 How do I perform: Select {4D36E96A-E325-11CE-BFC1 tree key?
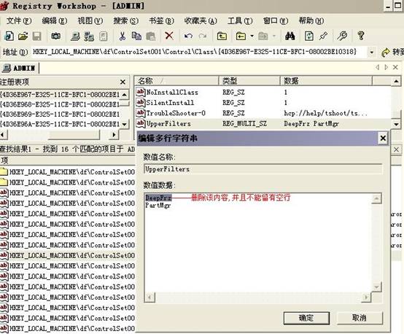[60, 124]
